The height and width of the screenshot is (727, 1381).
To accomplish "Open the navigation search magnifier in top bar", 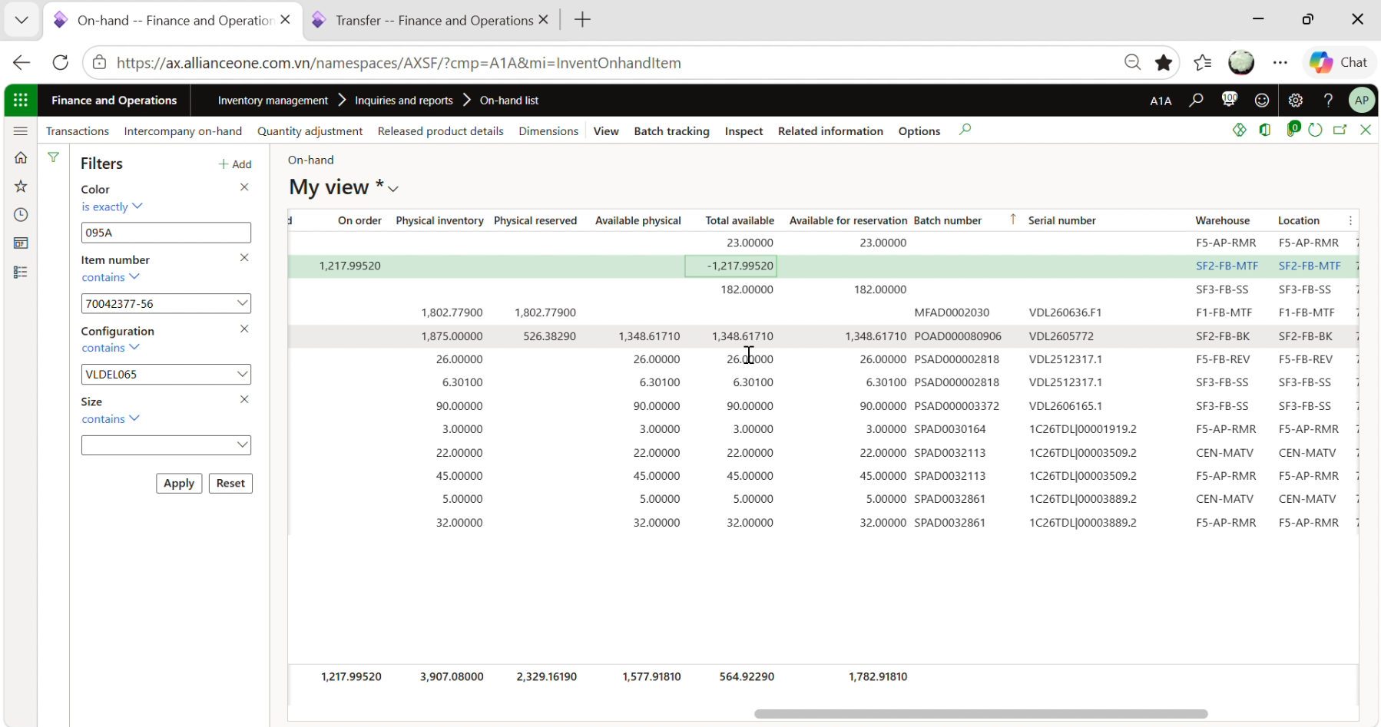I will (x=1196, y=100).
